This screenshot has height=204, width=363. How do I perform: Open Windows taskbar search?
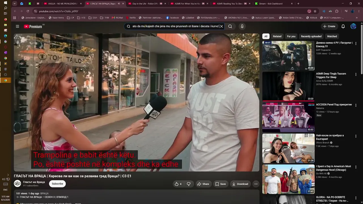click(x=5, y=8)
